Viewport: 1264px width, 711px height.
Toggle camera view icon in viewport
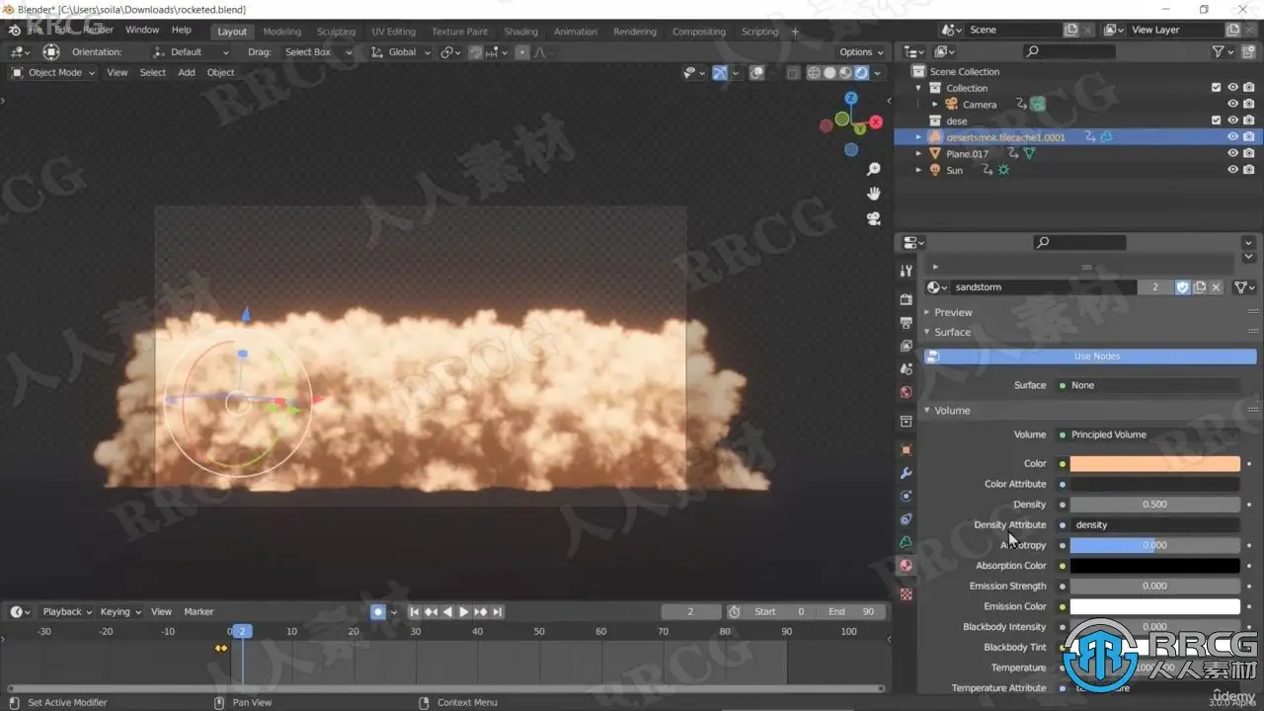tap(873, 218)
